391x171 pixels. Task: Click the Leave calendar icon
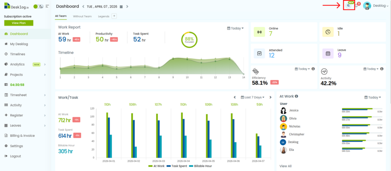[328, 53]
